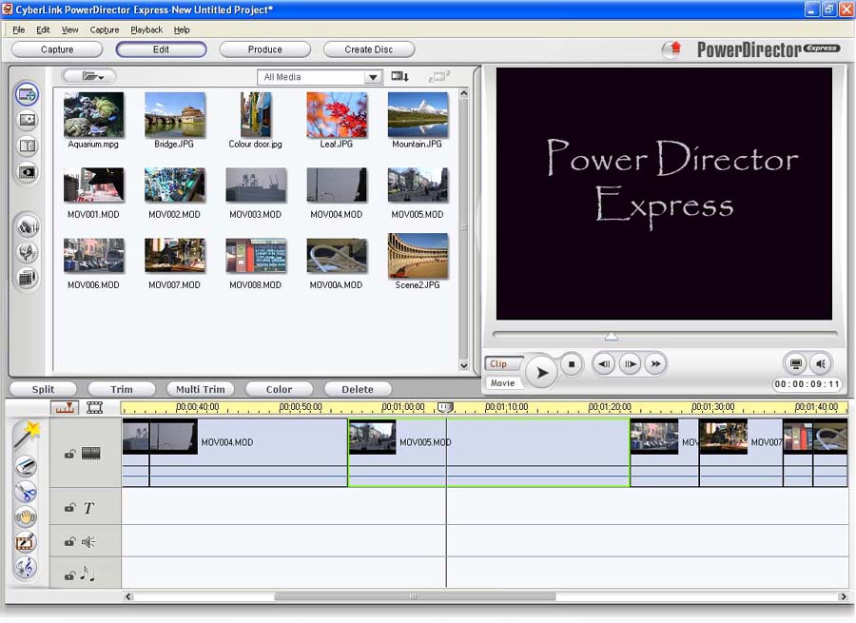Select the blue scissors tool
The height and width of the screenshot is (623, 856).
click(x=26, y=492)
